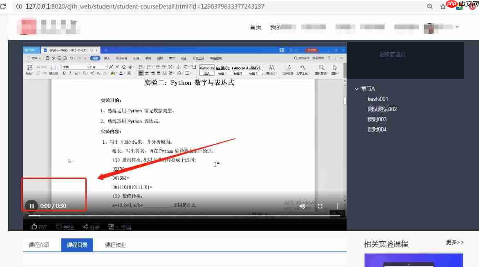Image resolution: width=479 pixels, height=267 pixels.
Task: Reload the page
Action: (3, 7)
